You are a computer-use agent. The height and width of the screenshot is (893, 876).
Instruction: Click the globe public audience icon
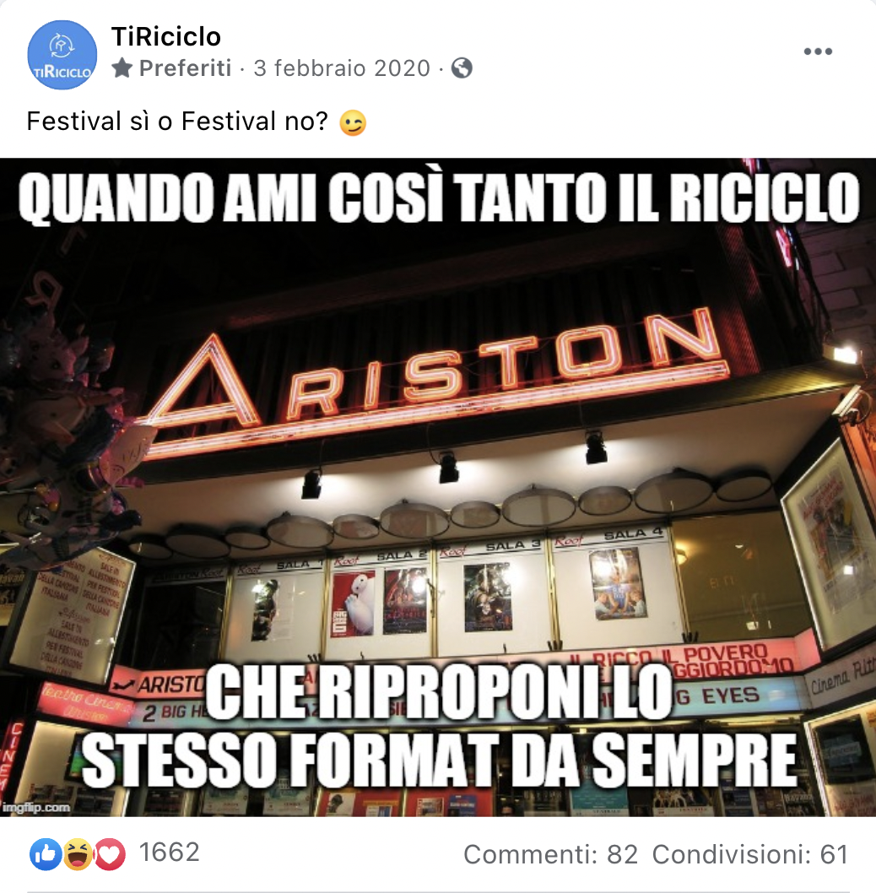[462, 68]
